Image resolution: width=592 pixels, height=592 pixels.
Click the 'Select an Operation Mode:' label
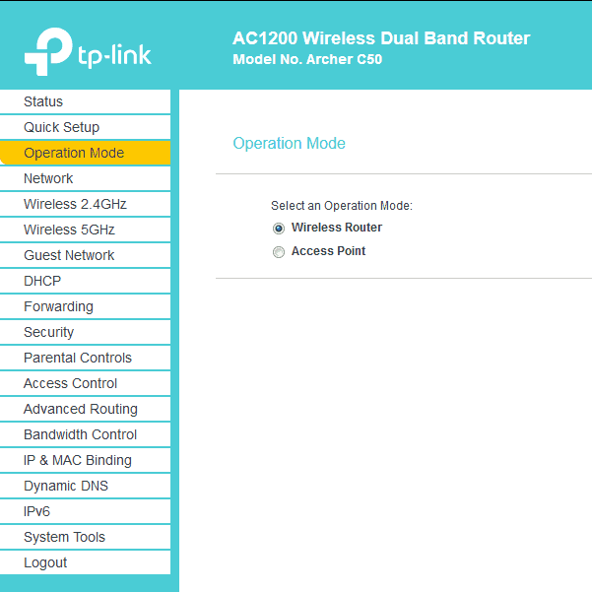pyautogui.click(x=342, y=206)
